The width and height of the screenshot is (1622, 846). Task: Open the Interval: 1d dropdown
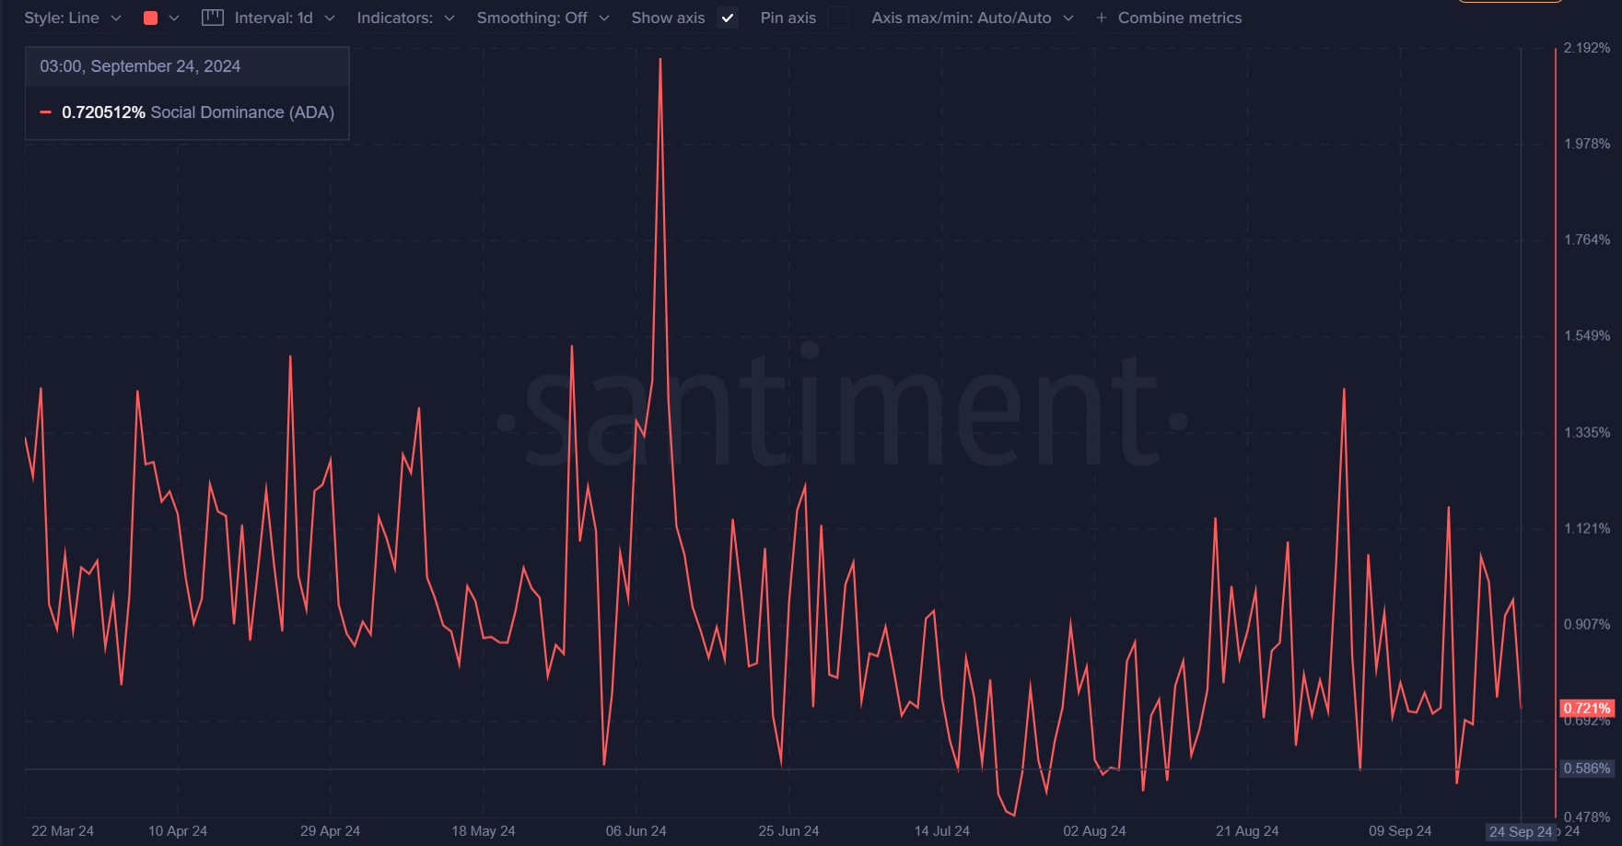(x=285, y=18)
